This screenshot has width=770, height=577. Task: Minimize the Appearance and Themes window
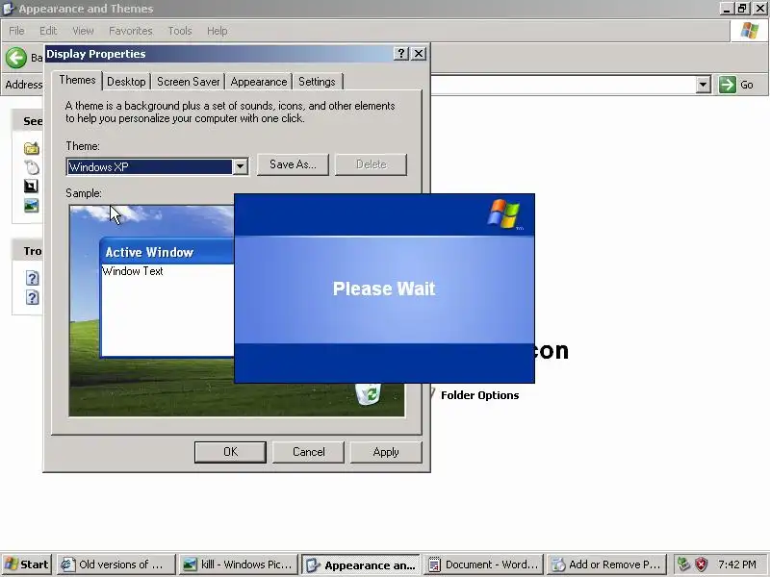point(727,9)
